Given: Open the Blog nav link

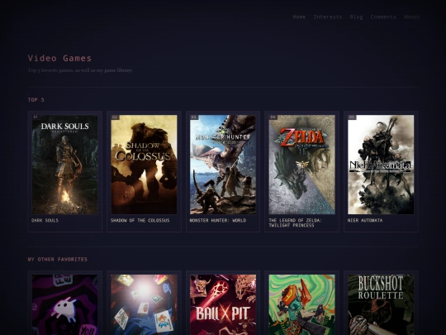Looking at the screenshot, I should tap(356, 17).
